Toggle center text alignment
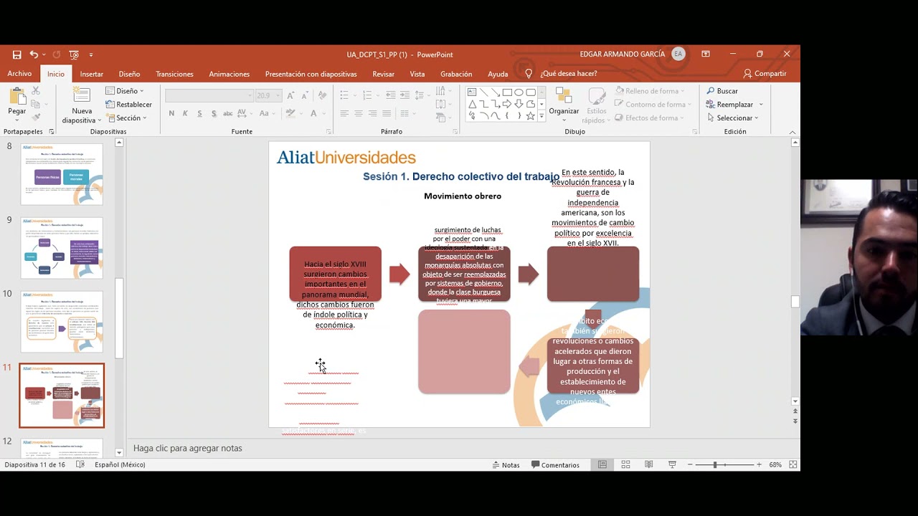 tap(359, 113)
